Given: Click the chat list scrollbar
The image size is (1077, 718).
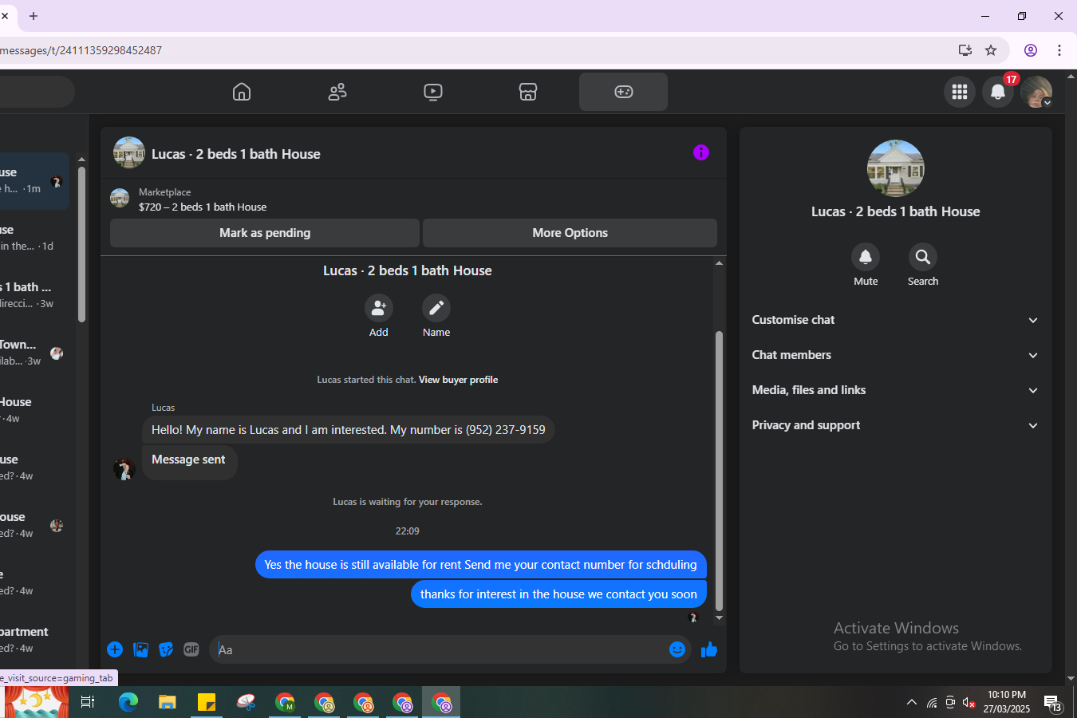Looking at the screenshot, I should pyautogui.click(x=81, y=244).
